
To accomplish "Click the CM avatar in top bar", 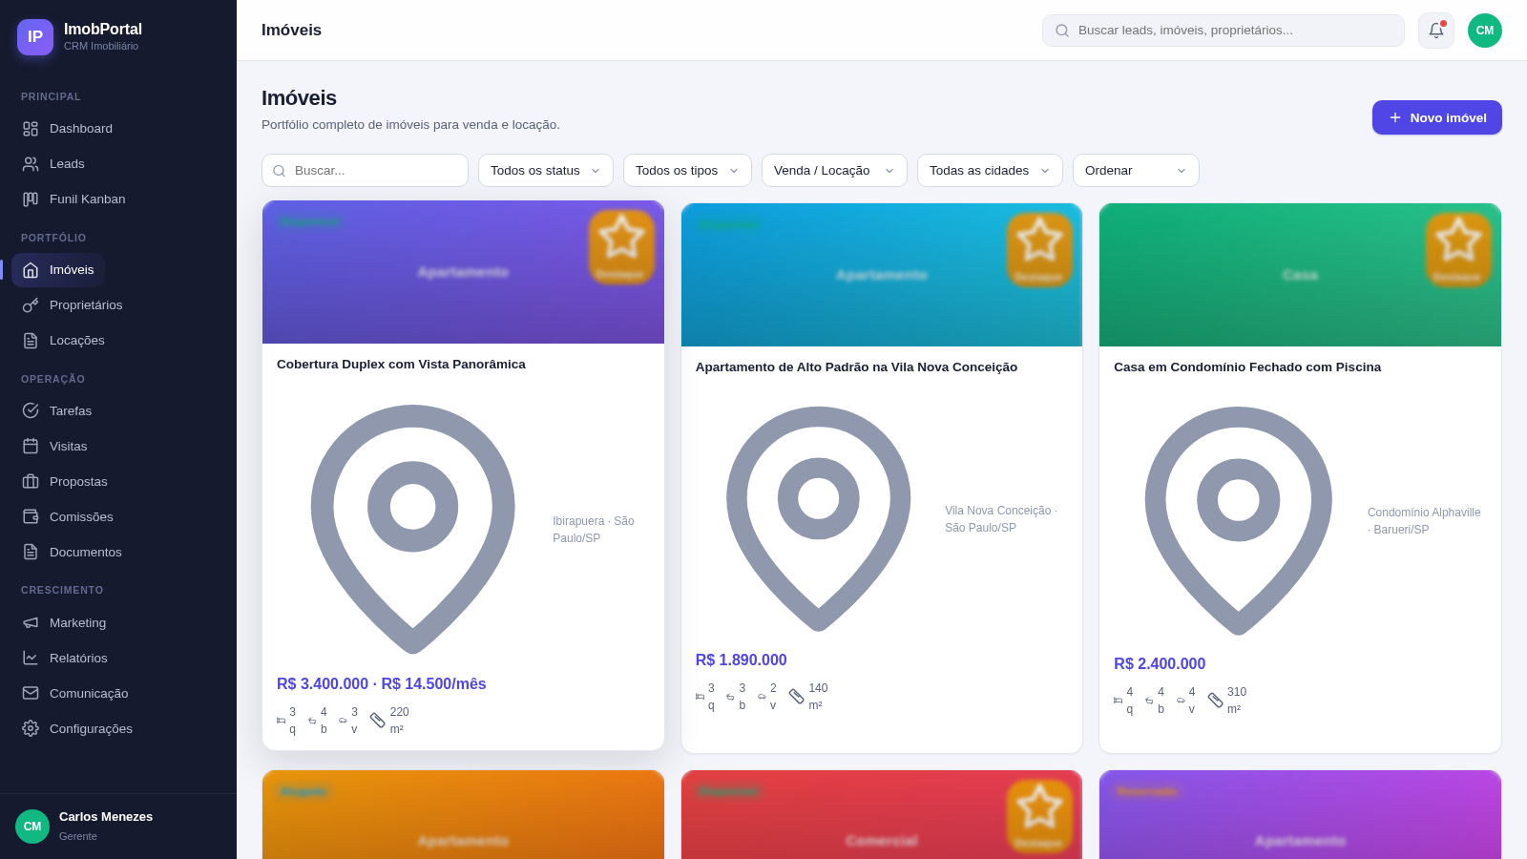I will pos(1485,31).
